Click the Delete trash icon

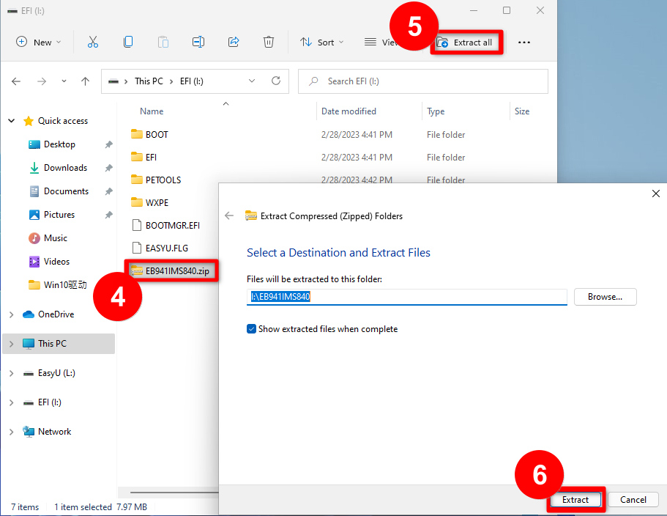coord(269,43)
